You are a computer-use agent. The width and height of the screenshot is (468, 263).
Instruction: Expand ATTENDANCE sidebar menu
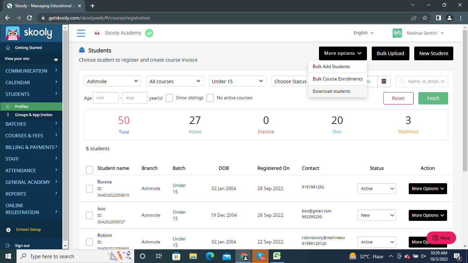coord(31,171)
